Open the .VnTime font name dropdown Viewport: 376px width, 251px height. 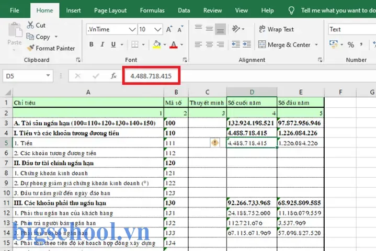coord(132,29)
